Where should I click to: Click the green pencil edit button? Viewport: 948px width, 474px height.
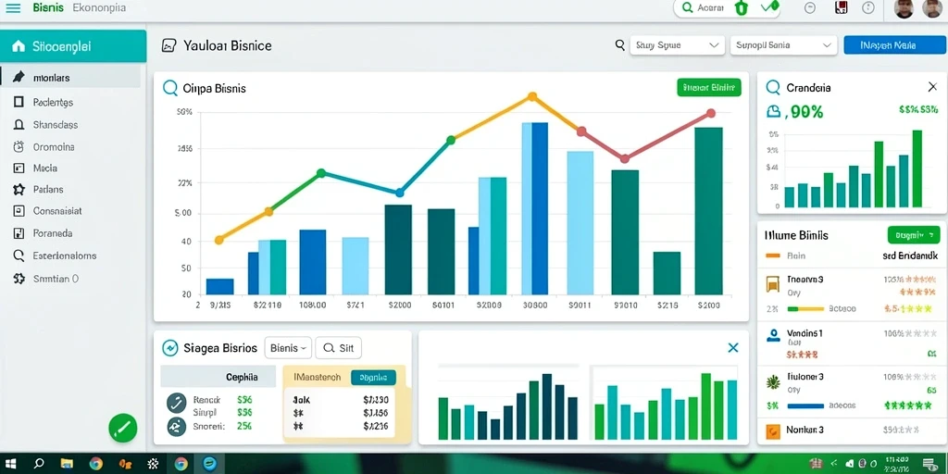tap(123, 428)
